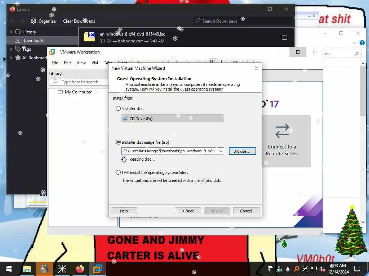Screen dimensions: 369x276
Task: Open File Explorer from the taskbar
Action: pos(27,269)
